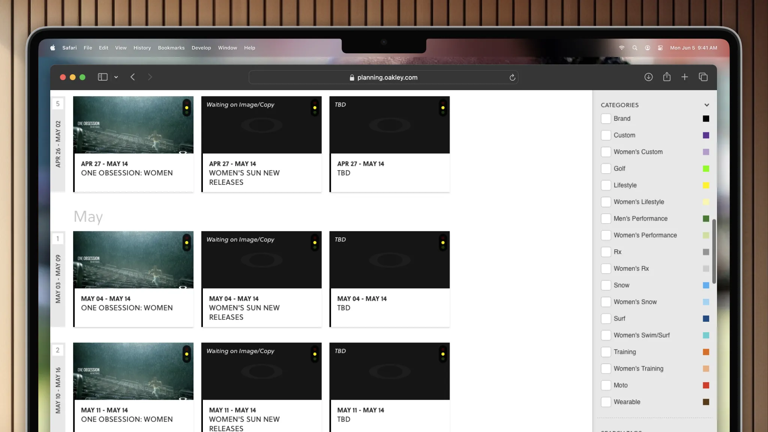Enable the Women's Custom filter
This screenshot has height=432, width=768.
(x=606, y=152)
